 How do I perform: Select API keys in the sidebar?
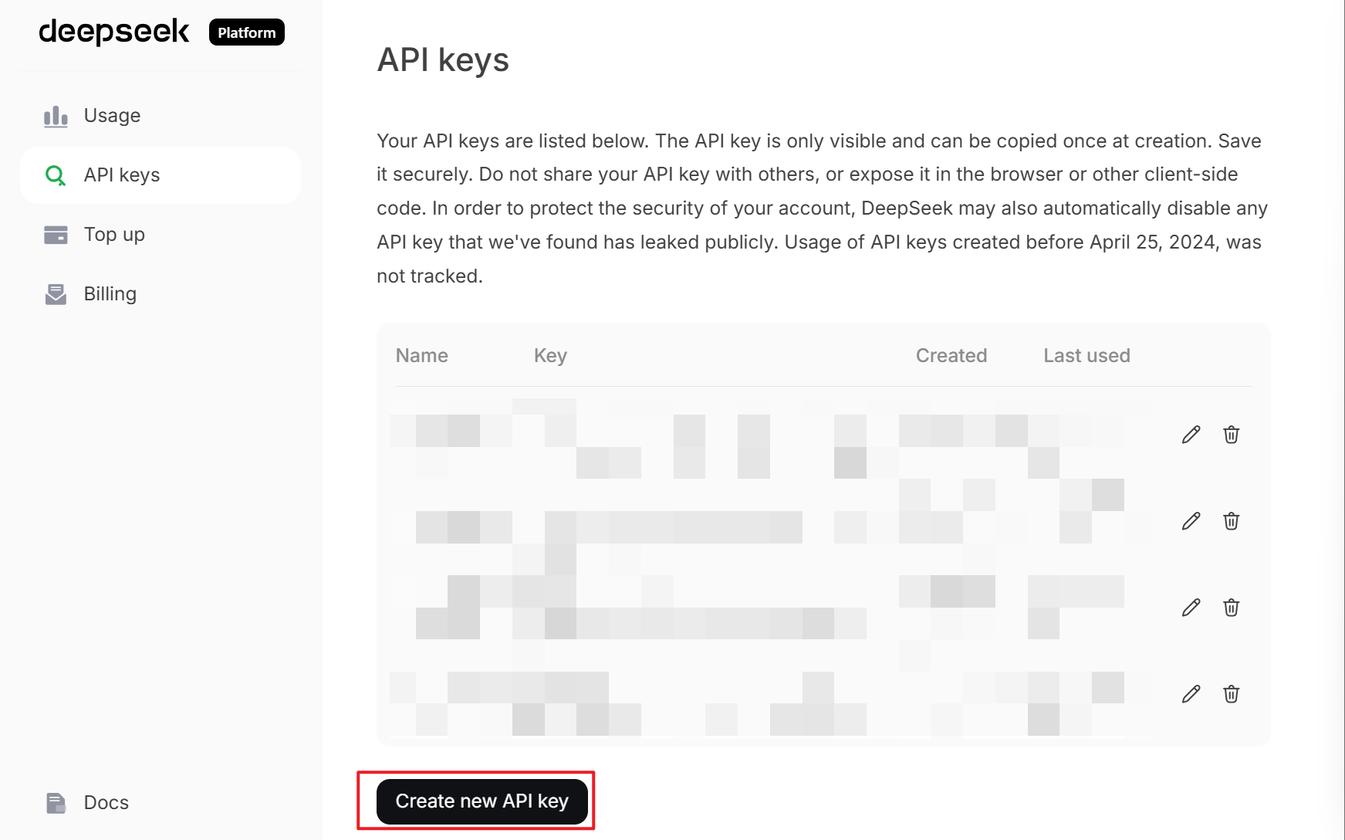[x=161, y=175]
